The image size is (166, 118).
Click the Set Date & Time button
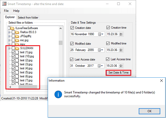pyautogui.click(x=118, y=72)
